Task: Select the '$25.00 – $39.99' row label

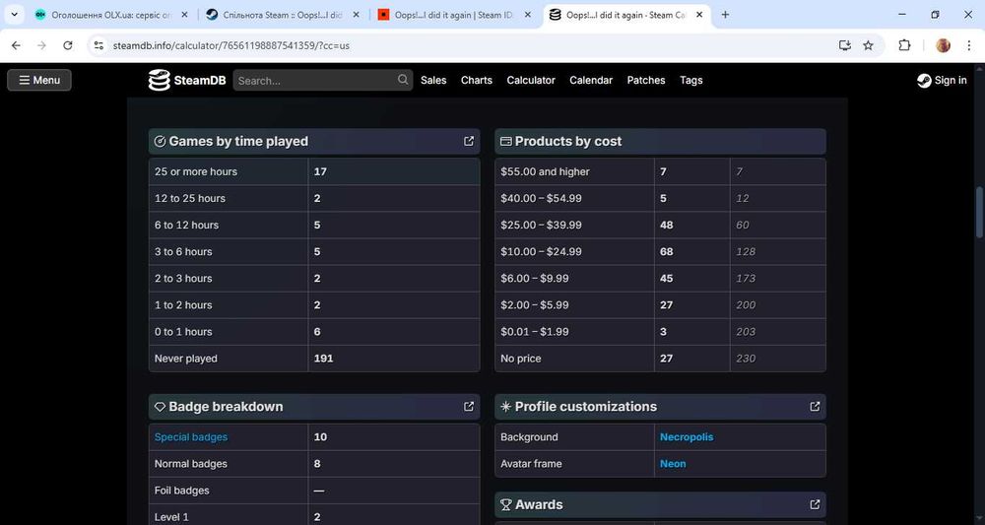Action: [541, 225]
